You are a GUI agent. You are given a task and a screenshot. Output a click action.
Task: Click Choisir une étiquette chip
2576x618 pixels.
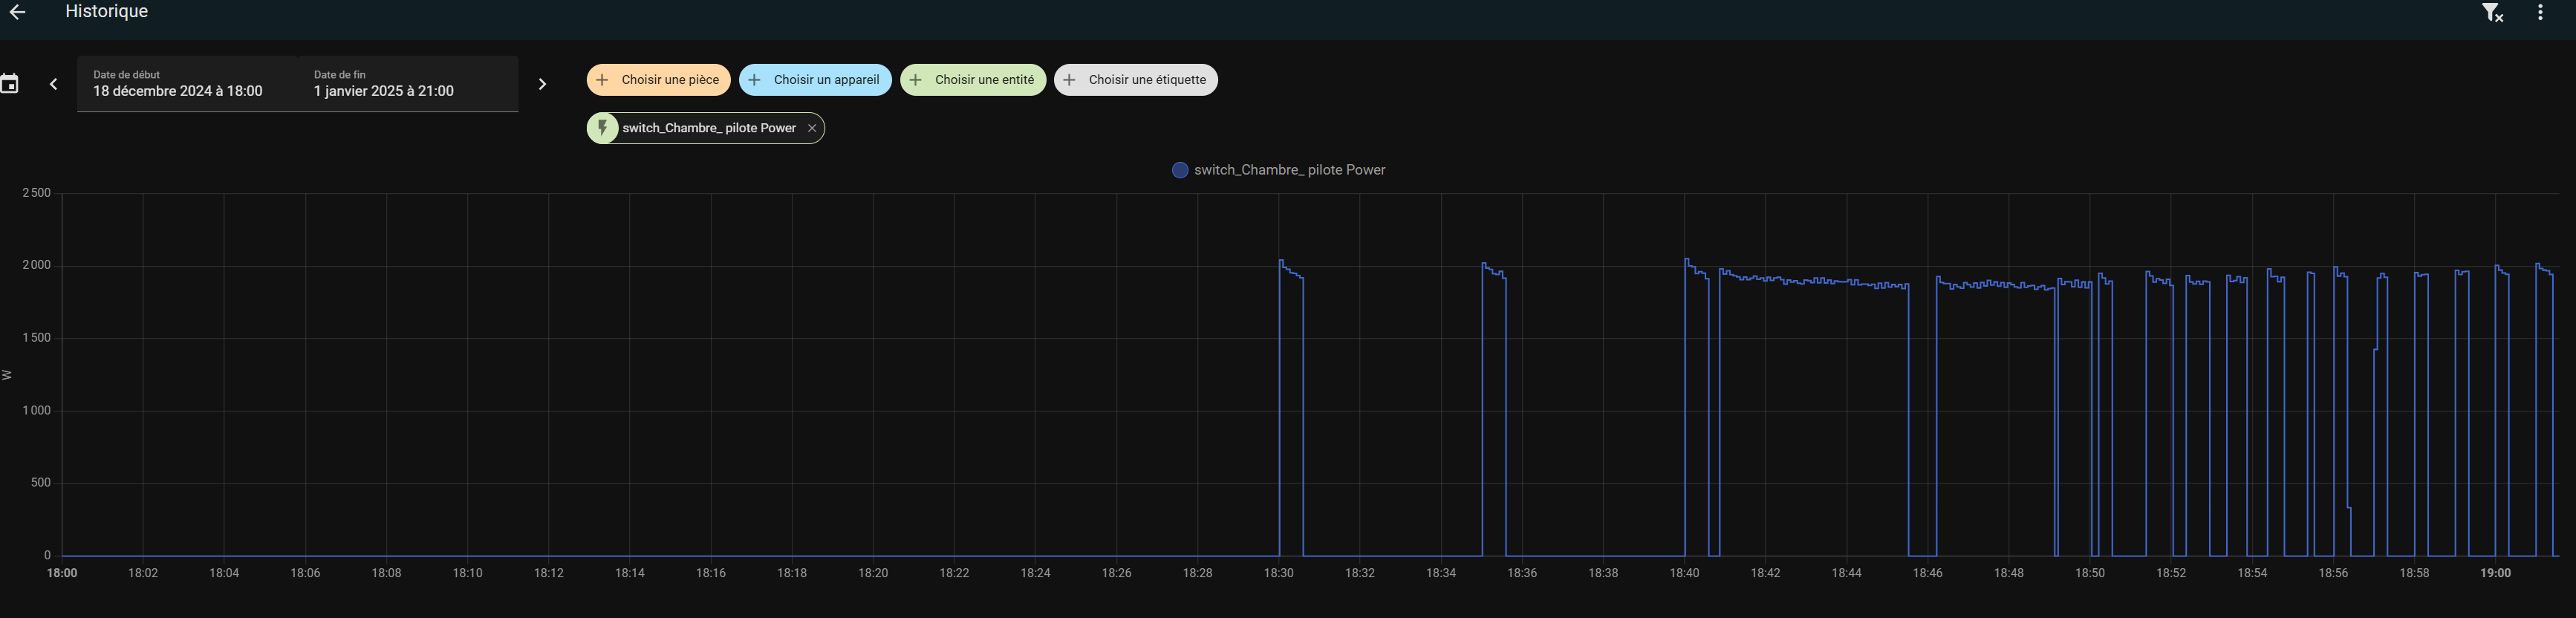(1136, 80)
